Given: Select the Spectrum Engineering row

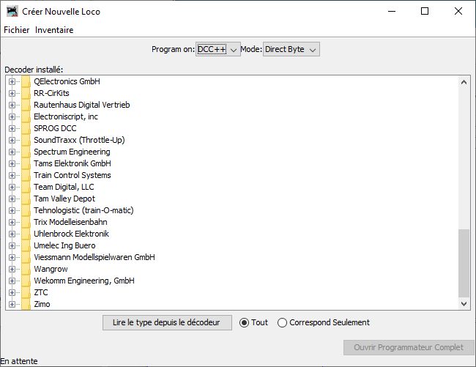Looking at the screenshot, I should pos(72,152).
